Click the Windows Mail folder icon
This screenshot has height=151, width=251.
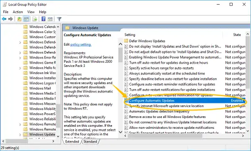(x=26, y=88)
